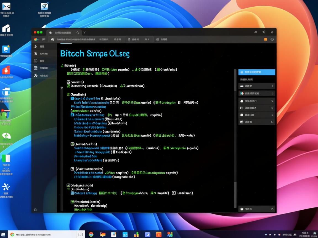Toggle the square checkbox on the last right-panel row
Image resolution: width=318 pixels, height=238 pixels.
272,122
